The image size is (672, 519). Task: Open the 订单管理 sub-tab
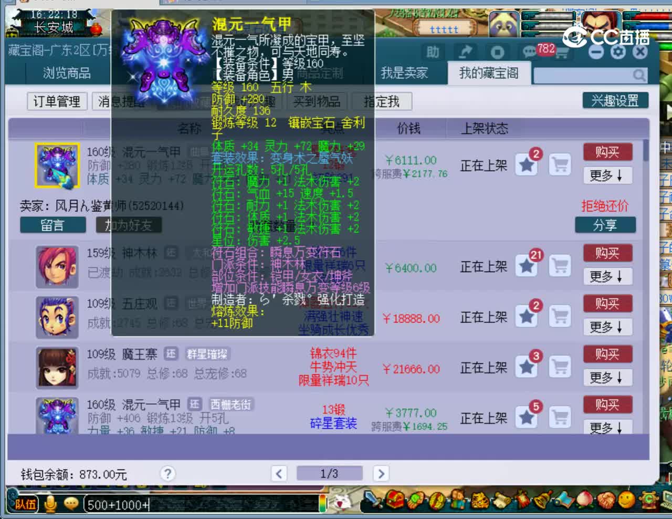pyautogui.click(x=57, y=101)
